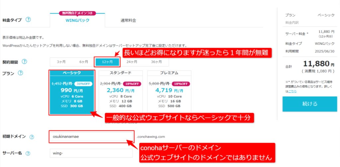This screenshot has height=167, width=340.
Task: Open help icon beside プラン
Action: pos(20,73)
